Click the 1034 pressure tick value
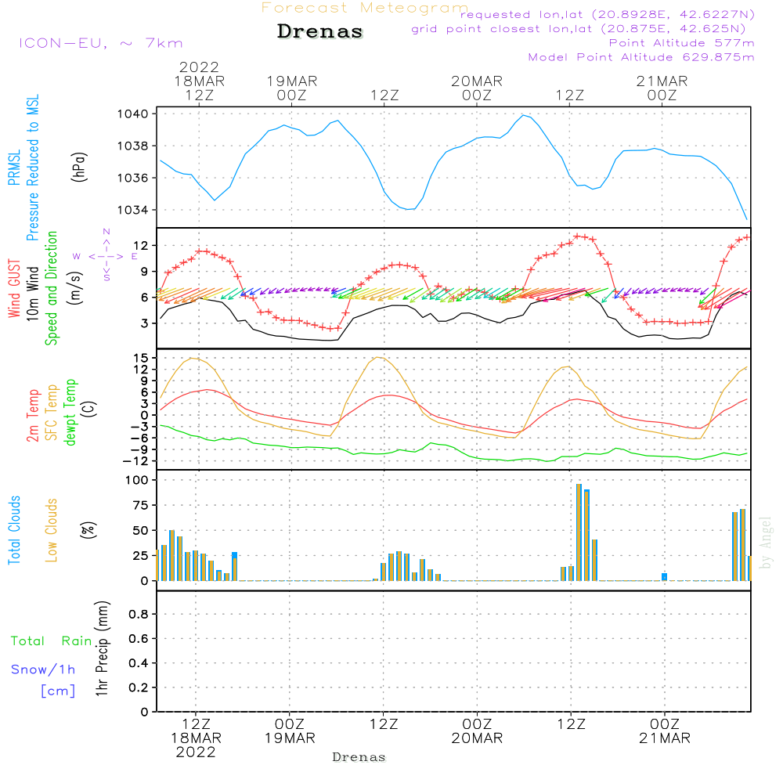The height and width of the screenshot is (783, 783). [x=133, y=210]
